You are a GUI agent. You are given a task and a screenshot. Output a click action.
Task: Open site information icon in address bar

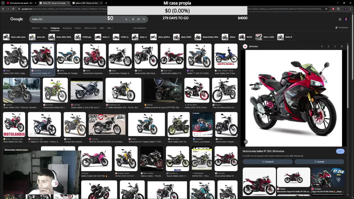19,9
